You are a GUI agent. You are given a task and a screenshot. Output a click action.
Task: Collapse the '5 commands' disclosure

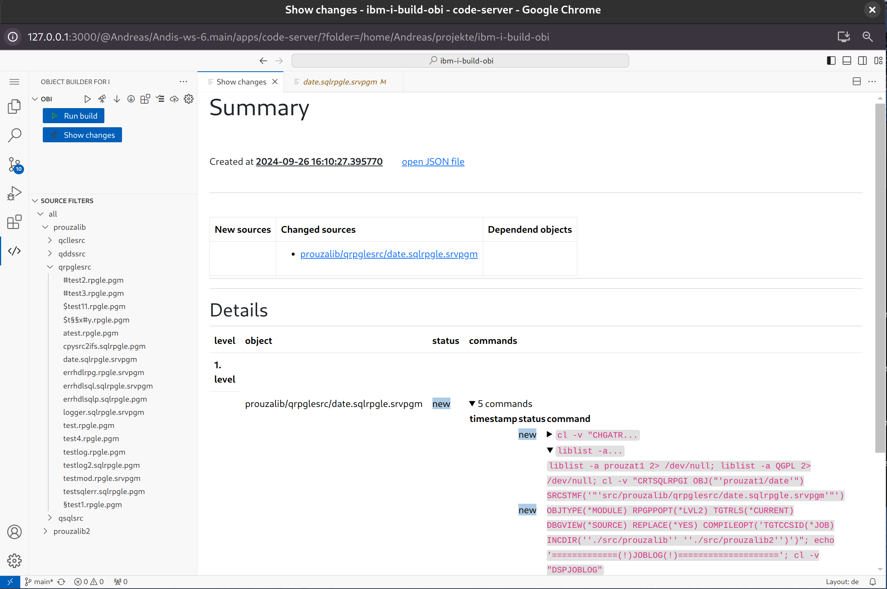473,404
